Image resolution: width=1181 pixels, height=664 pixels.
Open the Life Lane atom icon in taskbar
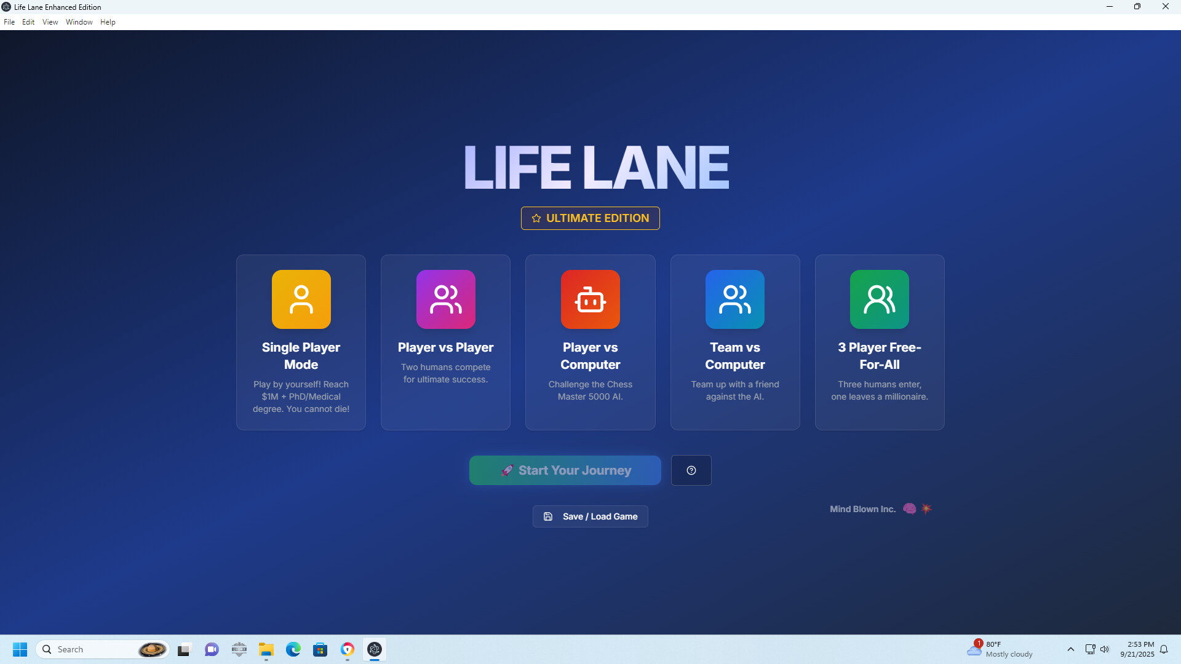point(375,649)
